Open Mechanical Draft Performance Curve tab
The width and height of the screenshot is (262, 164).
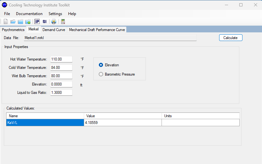[97, 30]
